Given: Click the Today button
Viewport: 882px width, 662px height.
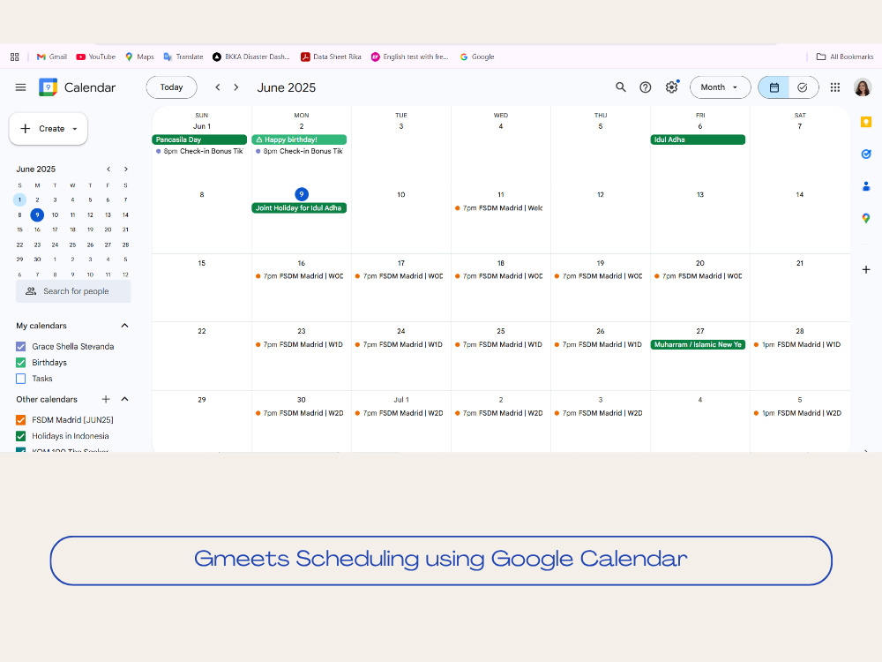Looking at the screenshot, I should (172, 87).
